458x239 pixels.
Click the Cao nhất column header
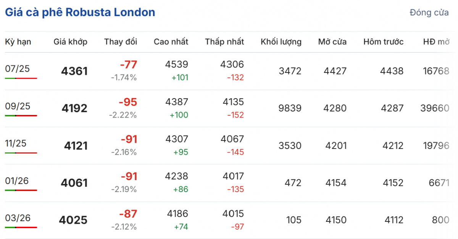[171, 42]
